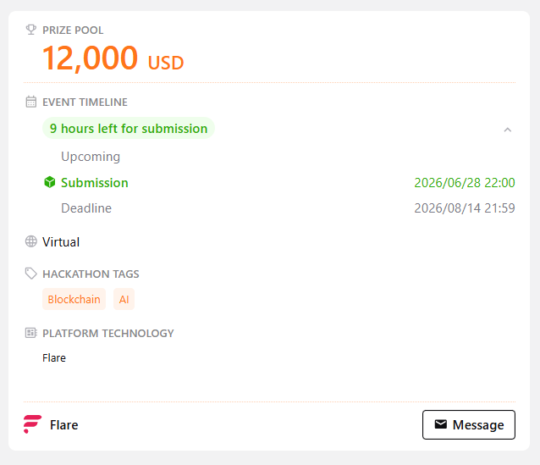Click the deadline date 2026/08/14 21:59
Viewport: 540px width, 465px height.
pos(465,208)
